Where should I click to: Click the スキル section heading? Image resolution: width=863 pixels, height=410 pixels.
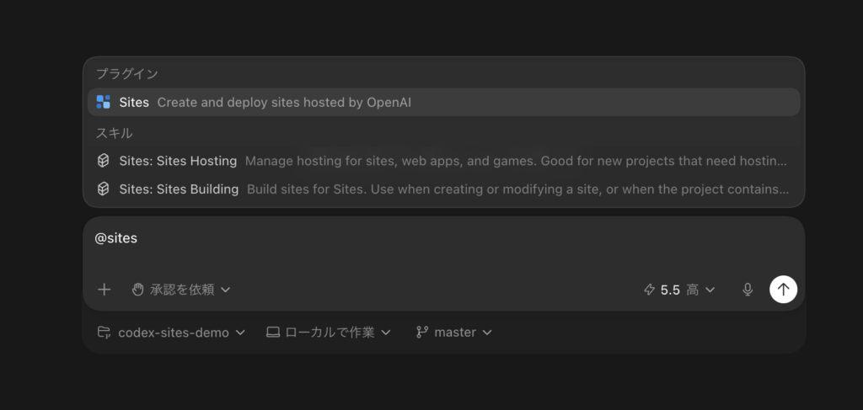[x=115, y=133]
